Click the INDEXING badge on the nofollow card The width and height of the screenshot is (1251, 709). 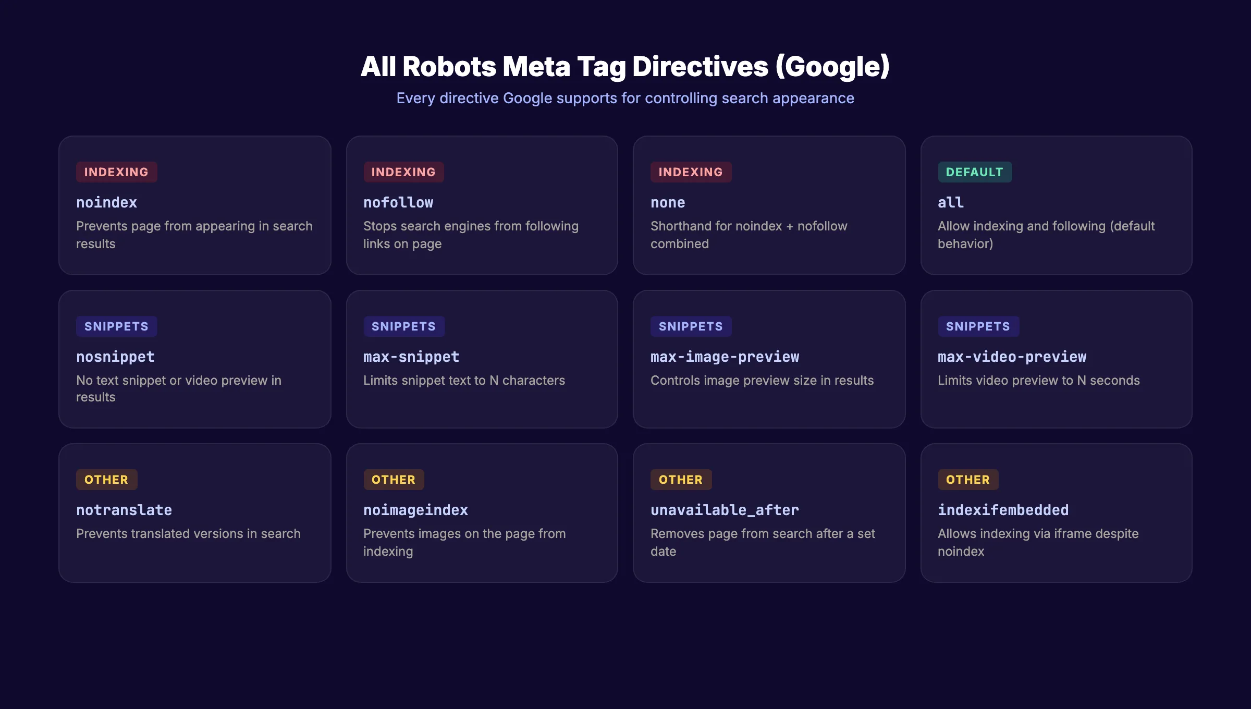[403, 172]
